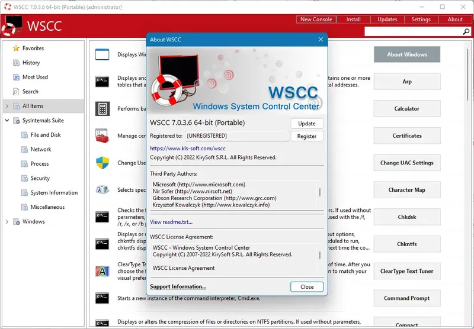474x329 pixels.
Task: Open the About menu item
Action: pos(455,20)
